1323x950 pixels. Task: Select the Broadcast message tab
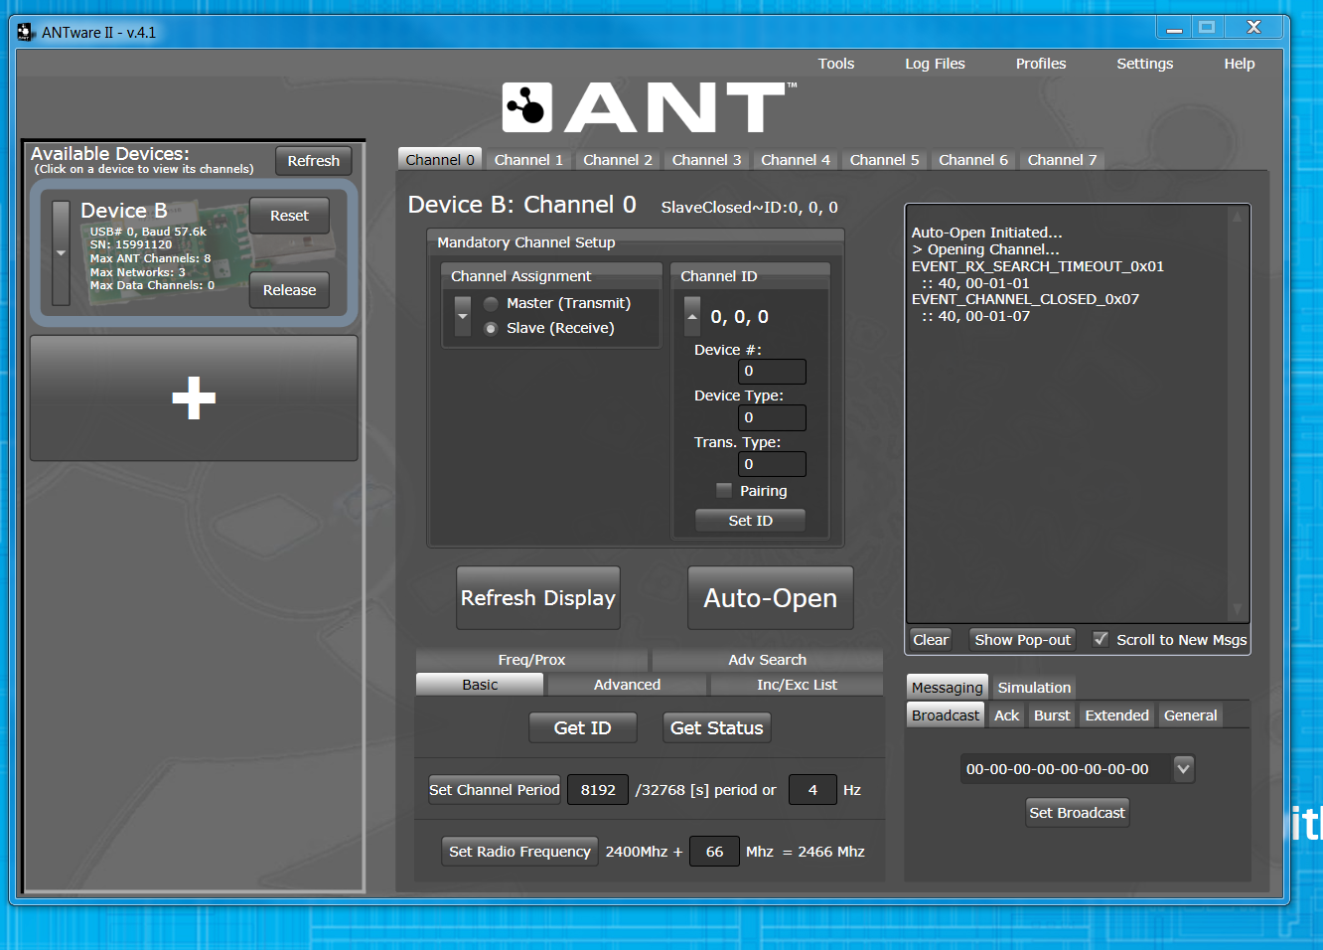pos(946,715)
